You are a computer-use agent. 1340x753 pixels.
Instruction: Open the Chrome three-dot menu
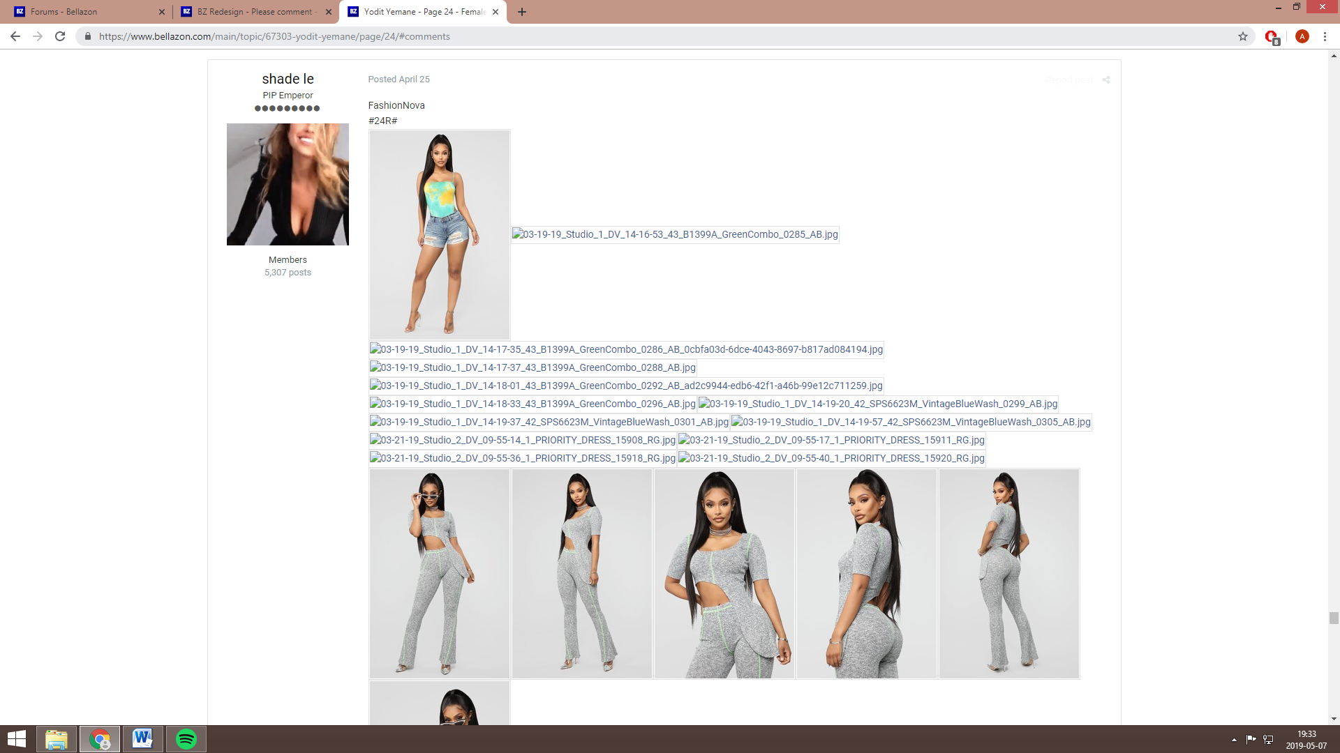point(1325,36)
